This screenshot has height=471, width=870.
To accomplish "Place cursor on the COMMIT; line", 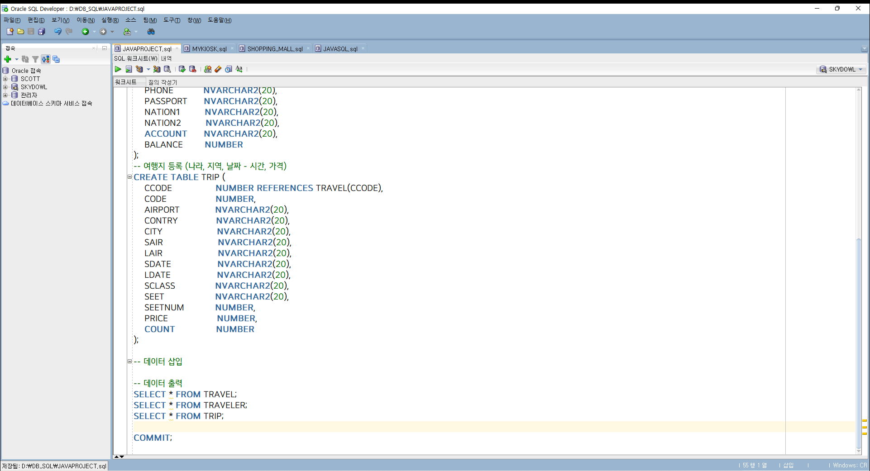I will (x=153, y=438).
